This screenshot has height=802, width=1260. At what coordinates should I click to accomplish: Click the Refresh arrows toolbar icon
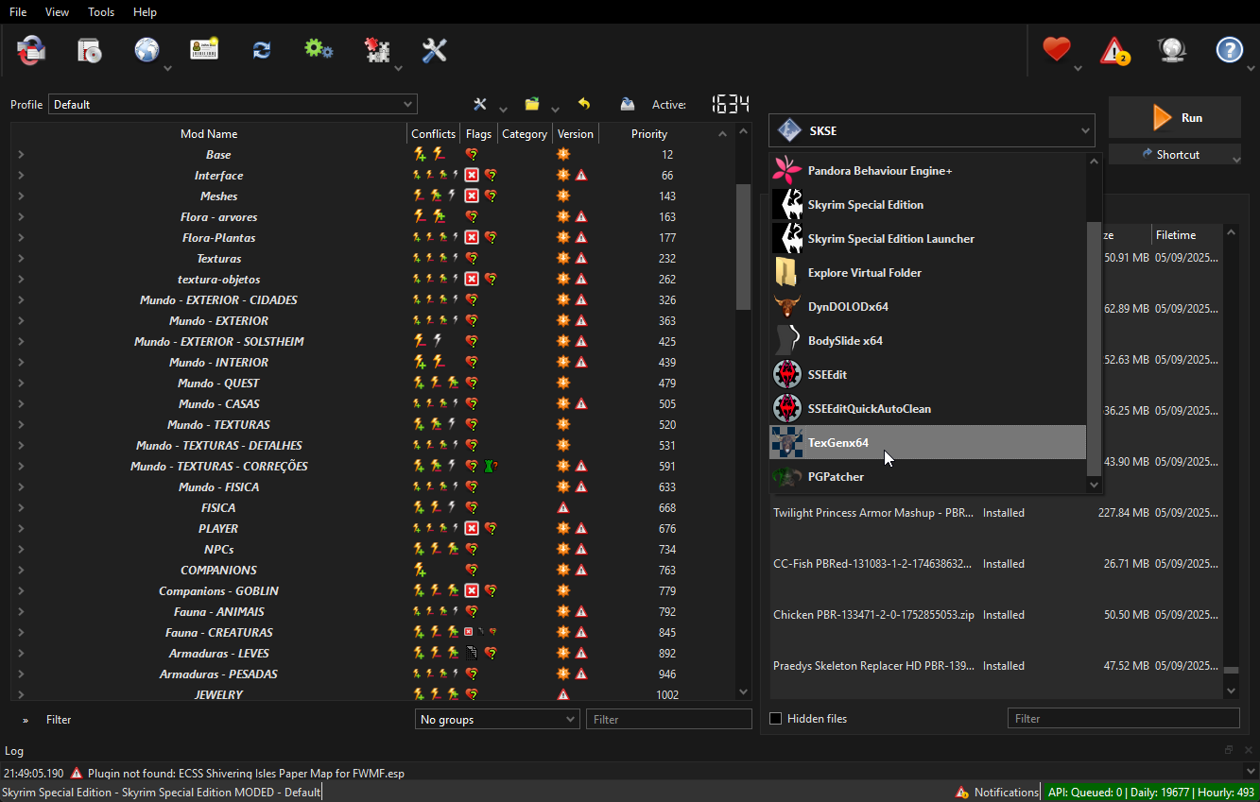[x=262, y=50]
